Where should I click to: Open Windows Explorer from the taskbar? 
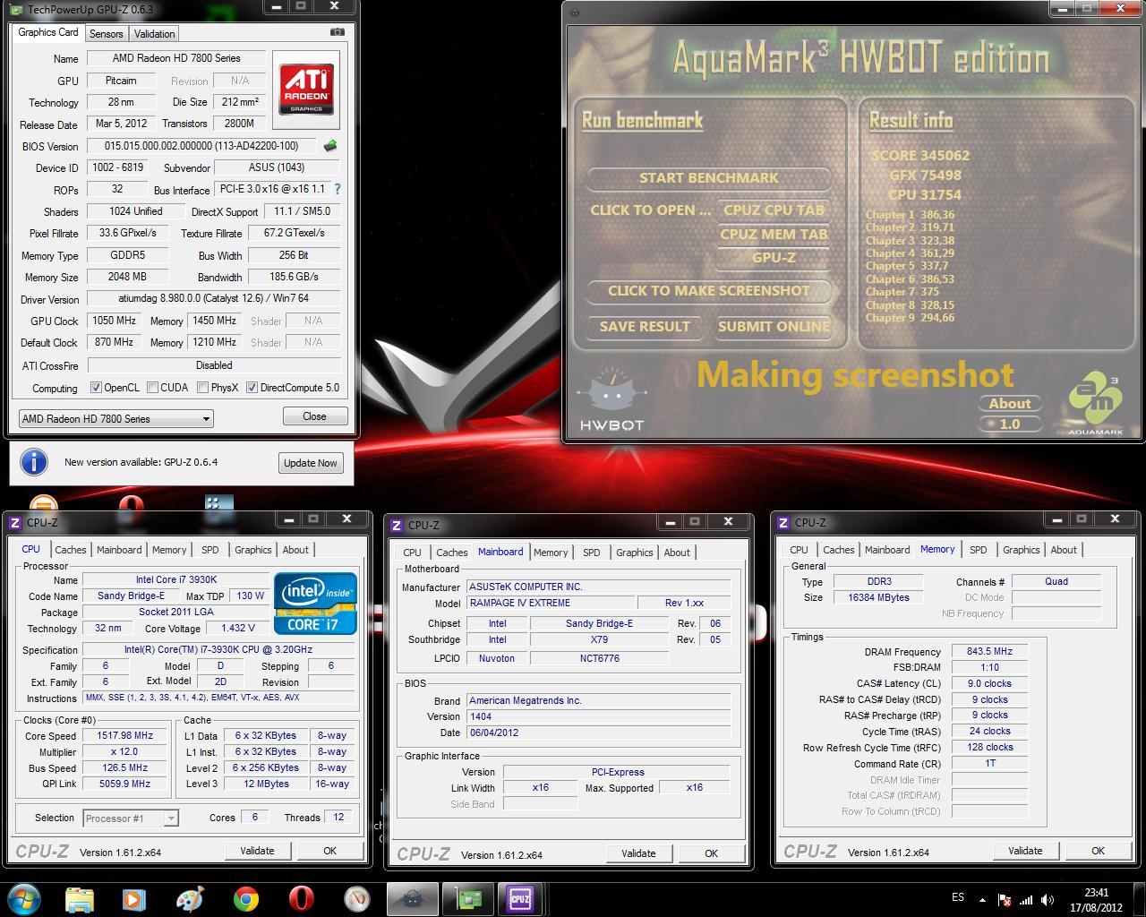click(x=80, y=899)
